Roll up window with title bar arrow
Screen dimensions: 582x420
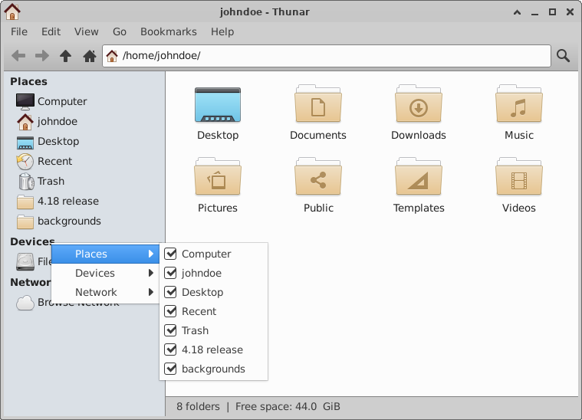tap(517, 12)
